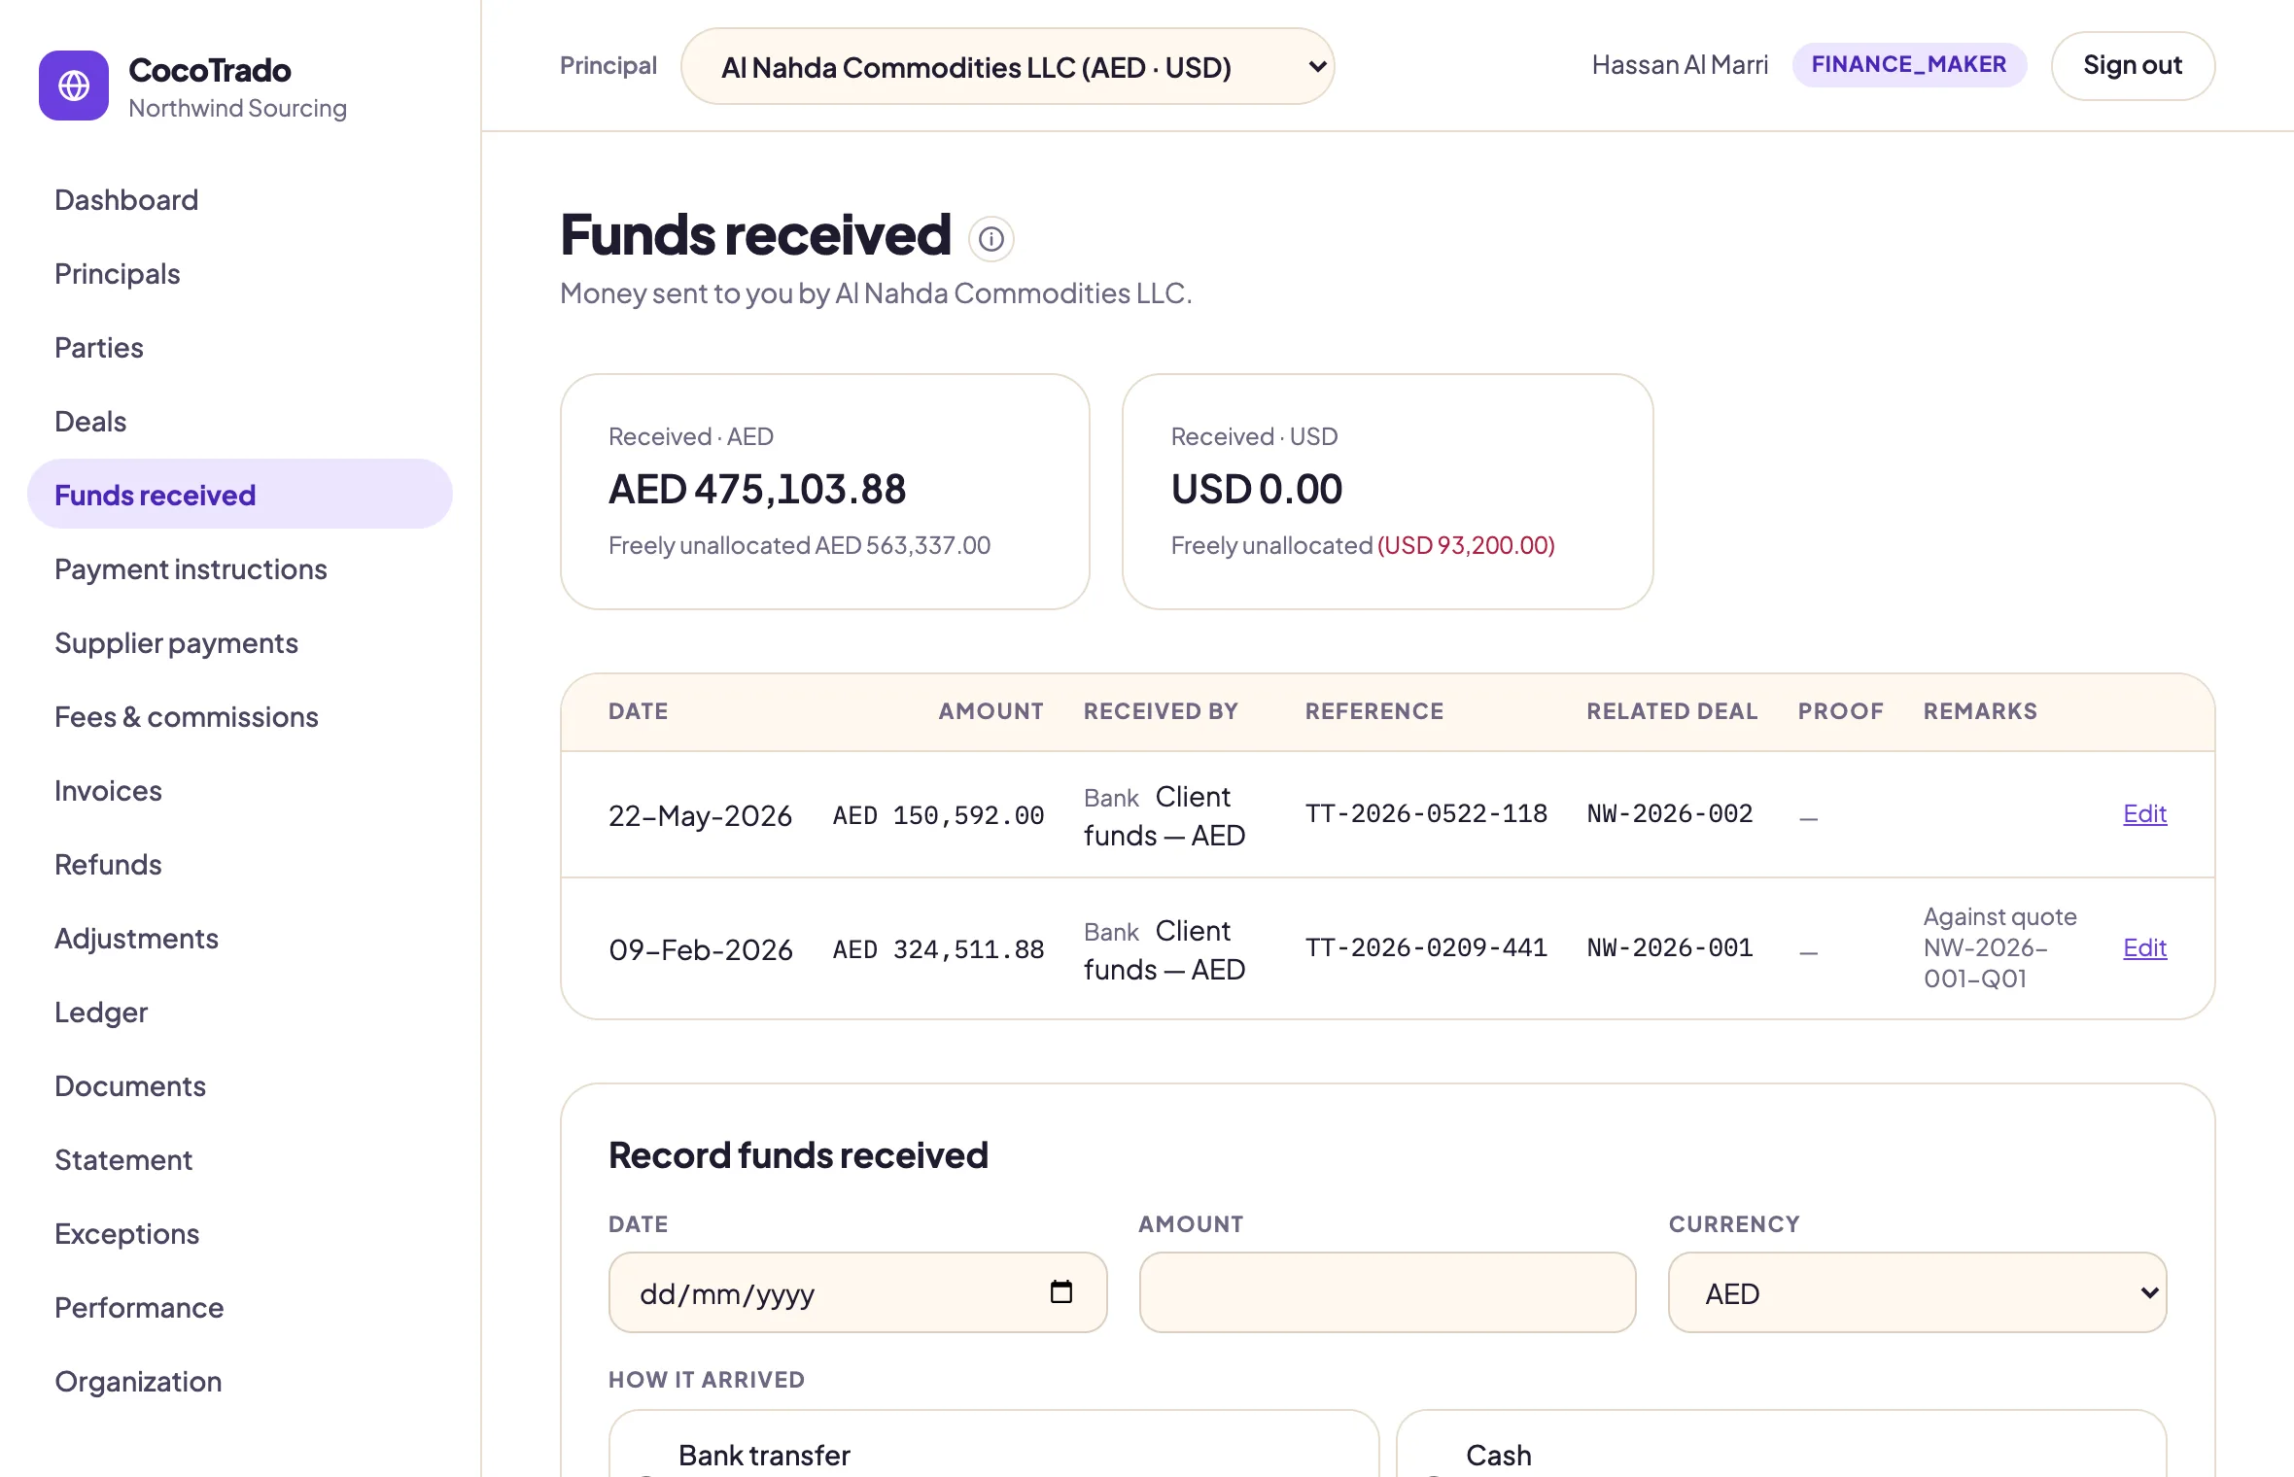Open the Funds received info icon
This screenshot has width=2294, height=1477.
coord(991,239)
